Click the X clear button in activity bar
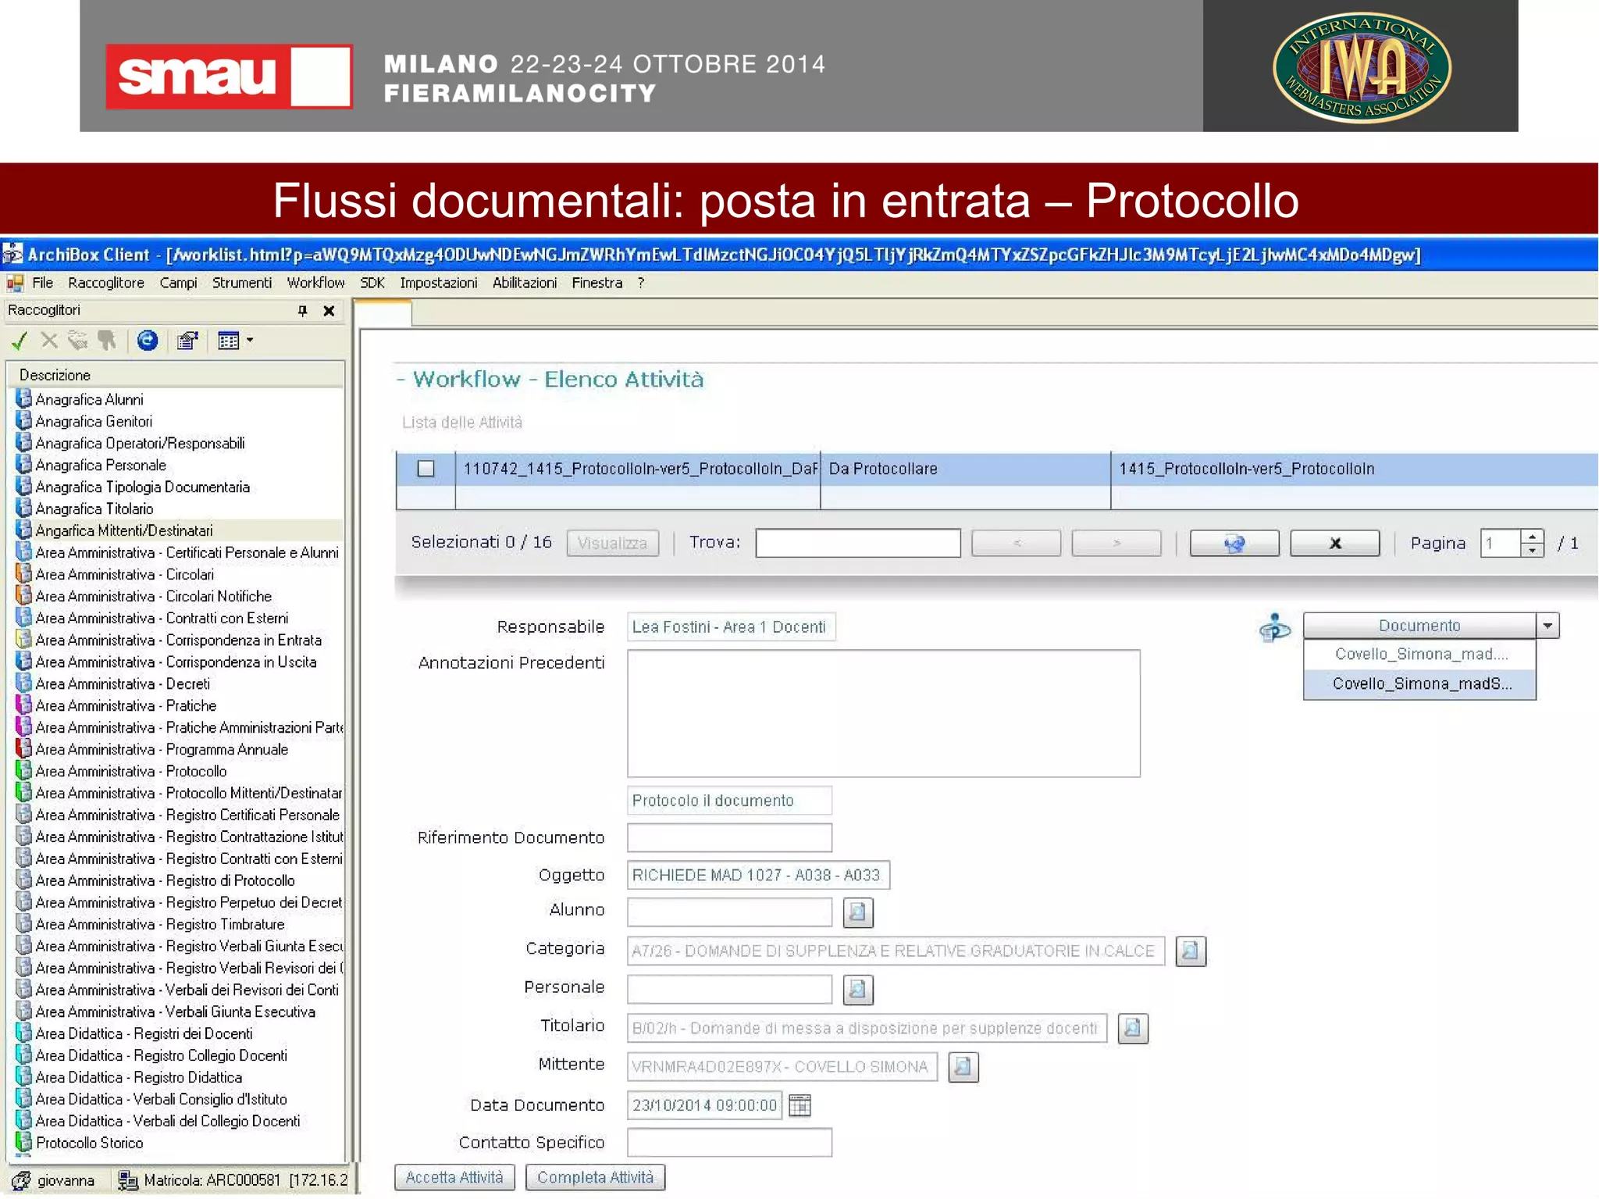 1335,543
